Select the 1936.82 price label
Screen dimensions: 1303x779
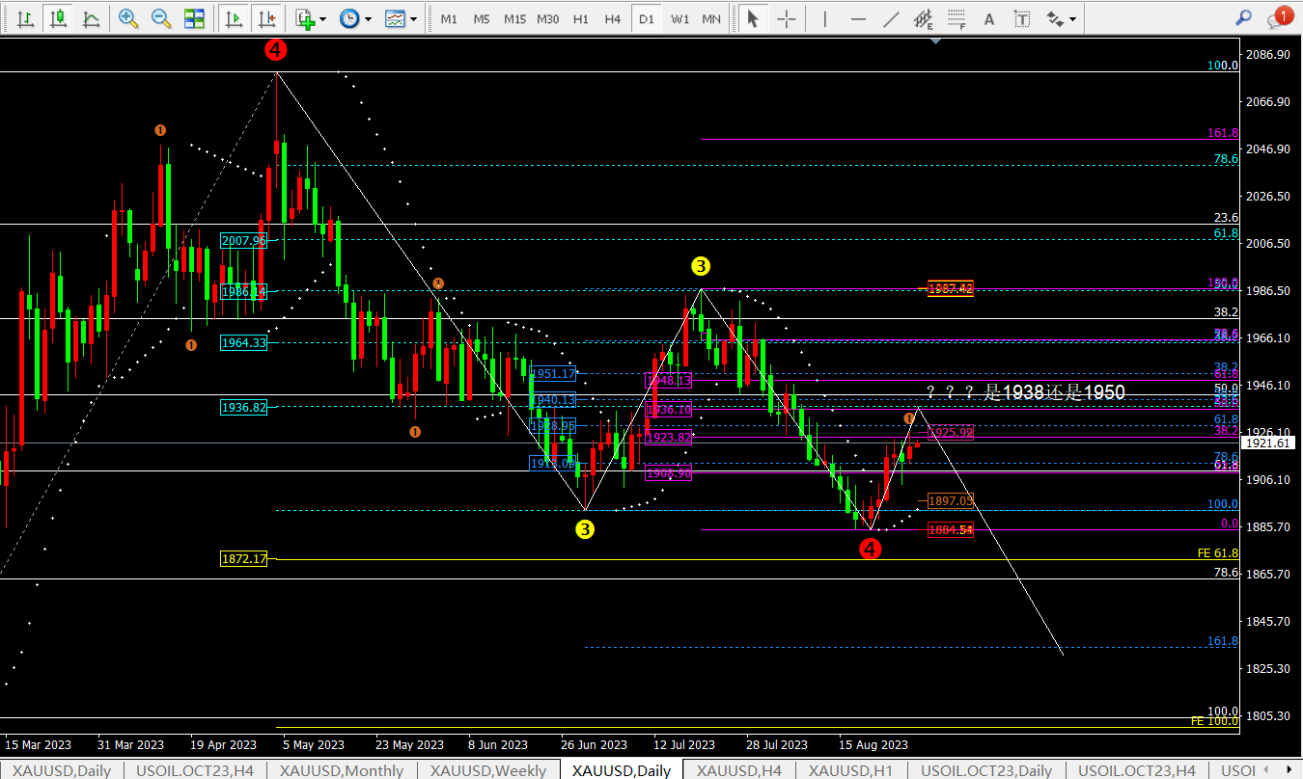pos(243,408)
